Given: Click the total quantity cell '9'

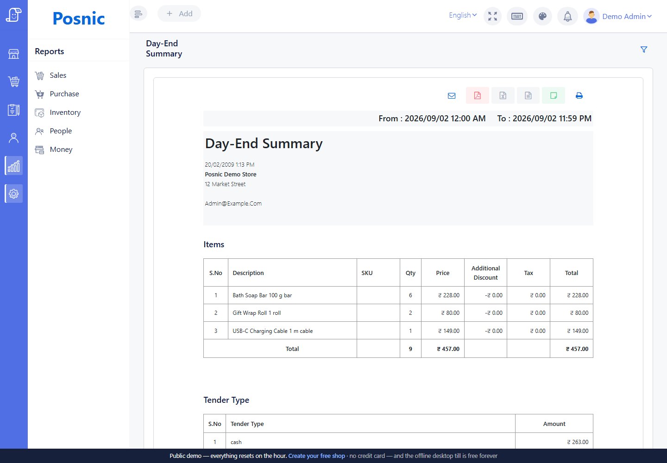Looking at the screenshot, I should pyautogui.click(x=410, y=349).
